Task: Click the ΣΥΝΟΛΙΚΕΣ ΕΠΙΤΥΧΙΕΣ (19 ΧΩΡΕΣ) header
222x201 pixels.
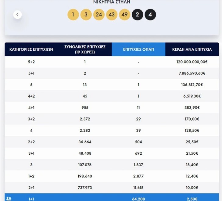Action: 85,49
